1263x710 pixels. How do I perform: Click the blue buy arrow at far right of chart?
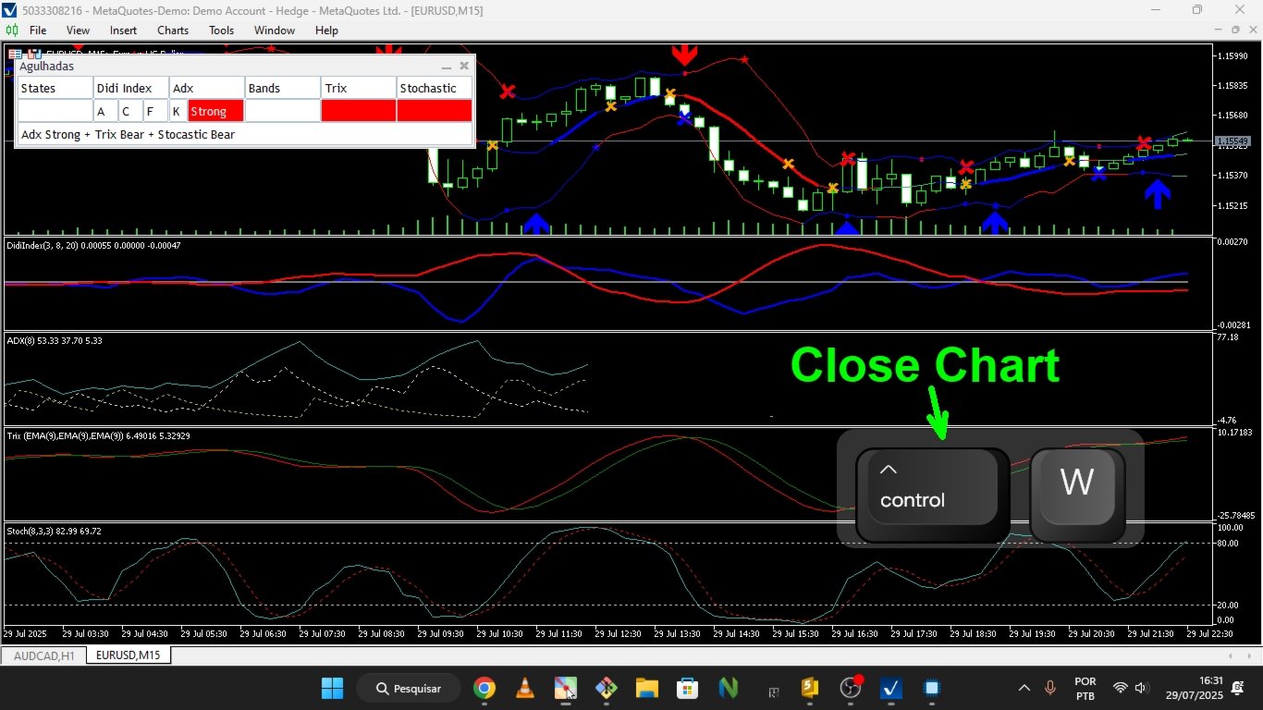click(x=1157, y=194)
